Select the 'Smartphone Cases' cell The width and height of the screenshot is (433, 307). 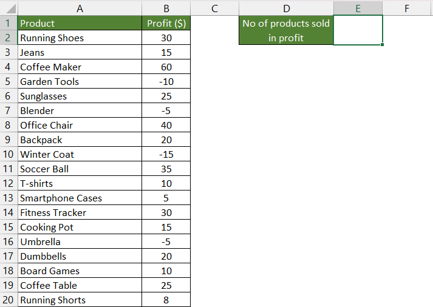[x=80, y=198]
